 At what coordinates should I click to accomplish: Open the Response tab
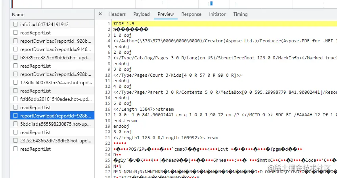click(x=191, y=14)
